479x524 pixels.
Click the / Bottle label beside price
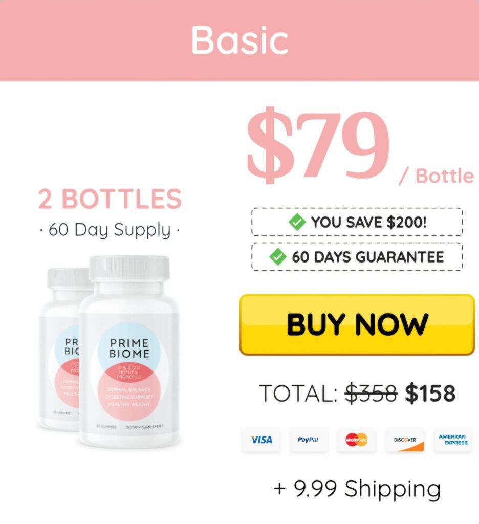click(437, 176)
